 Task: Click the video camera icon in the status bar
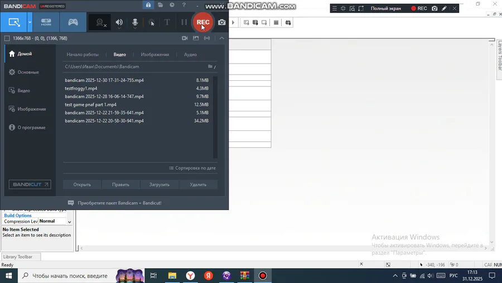pos(185,38)
